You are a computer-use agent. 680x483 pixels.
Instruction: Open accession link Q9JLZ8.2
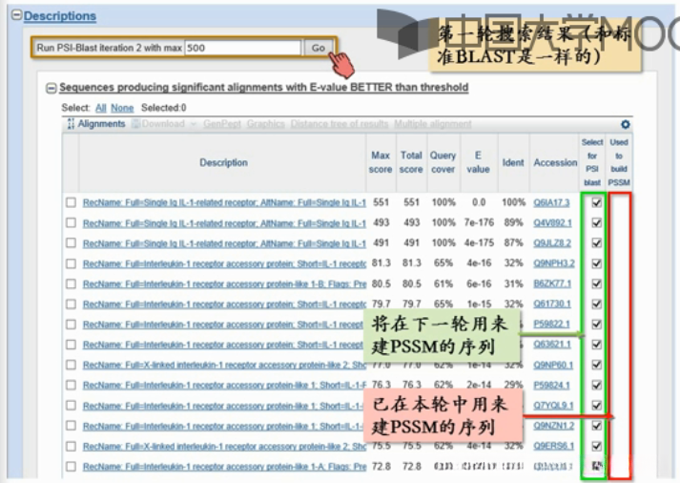tap(552, 243)
